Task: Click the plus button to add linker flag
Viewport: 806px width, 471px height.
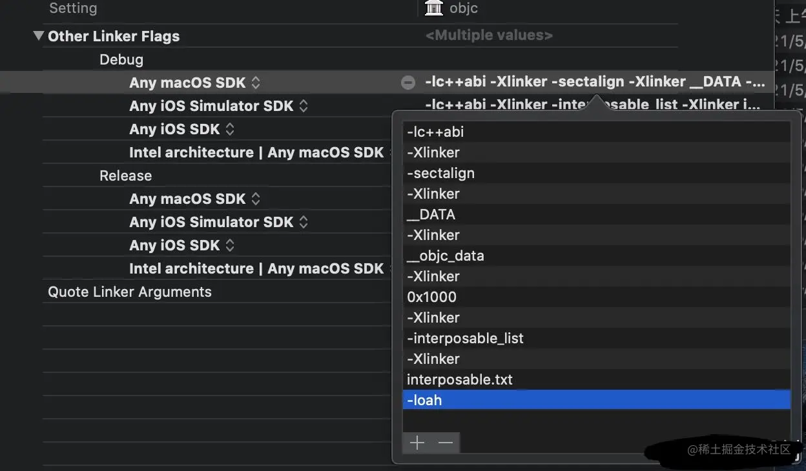Action: [x=417, y=443]
